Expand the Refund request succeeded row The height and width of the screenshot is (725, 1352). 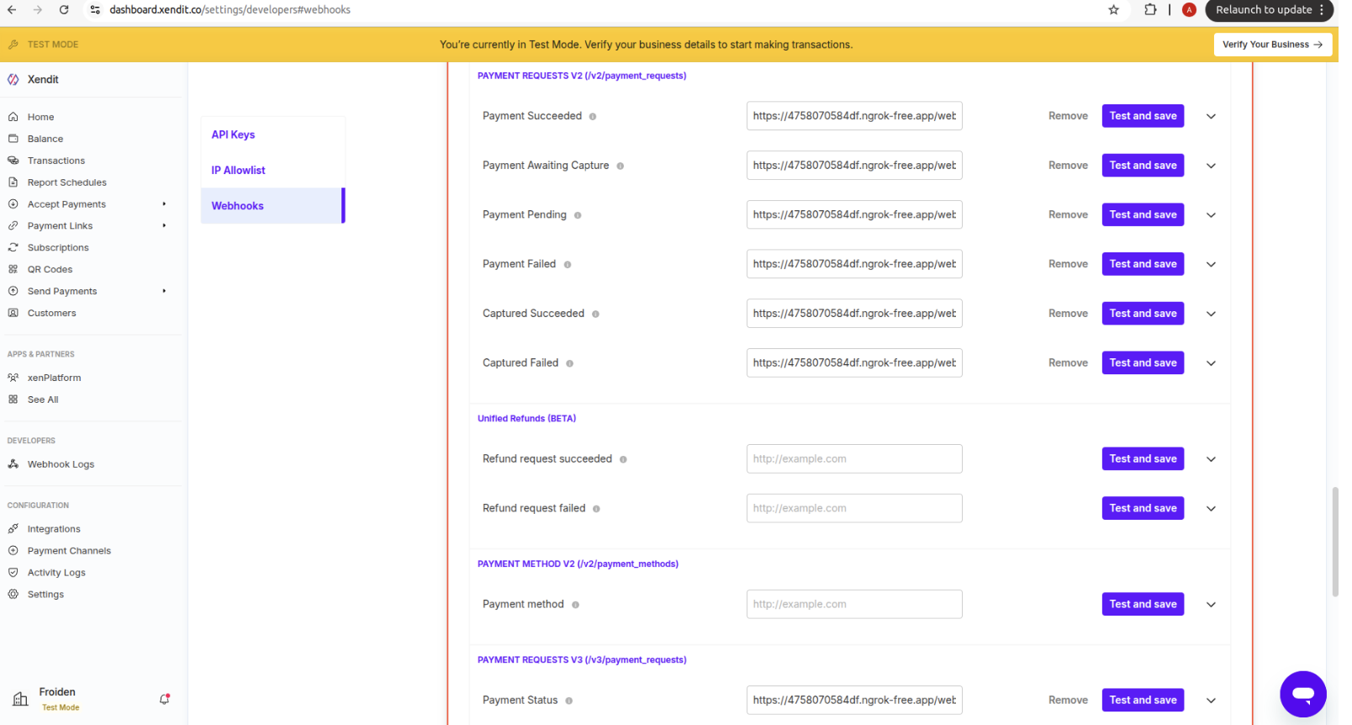click(x=1211, y=459)
